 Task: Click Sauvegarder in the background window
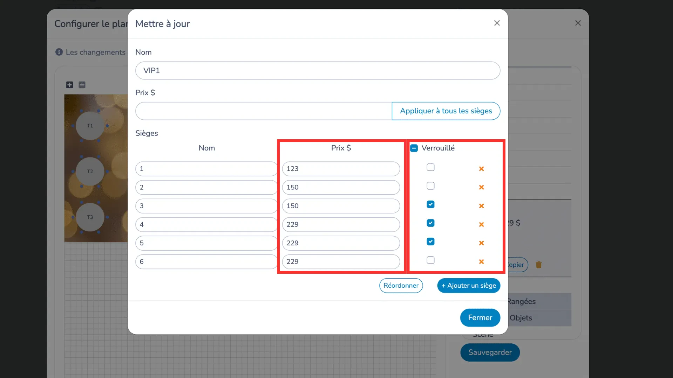[x=490, y=352]
